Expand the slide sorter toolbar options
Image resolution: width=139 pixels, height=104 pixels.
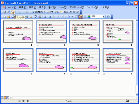click(x=81, y=12)
